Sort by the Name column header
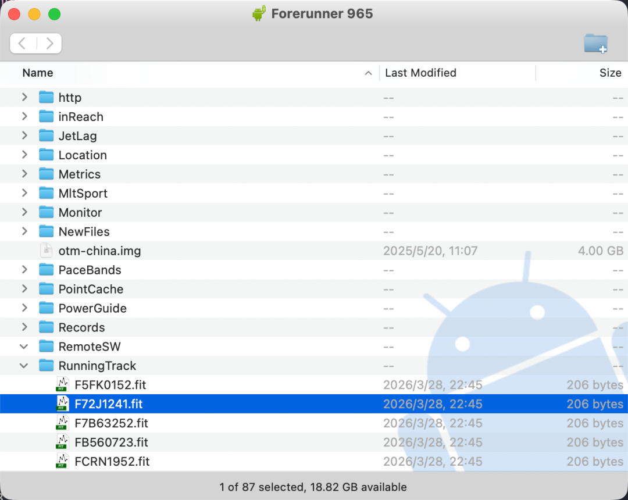 click(38, 73)
